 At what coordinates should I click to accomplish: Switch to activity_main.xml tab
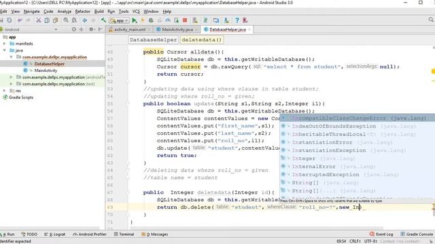130,29
